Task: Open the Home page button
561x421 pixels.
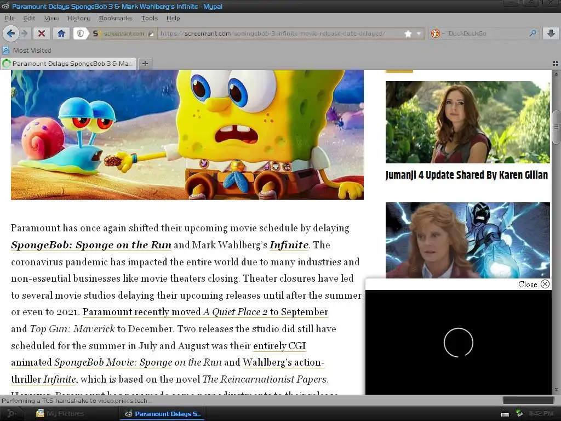Action: click(61, 33)
